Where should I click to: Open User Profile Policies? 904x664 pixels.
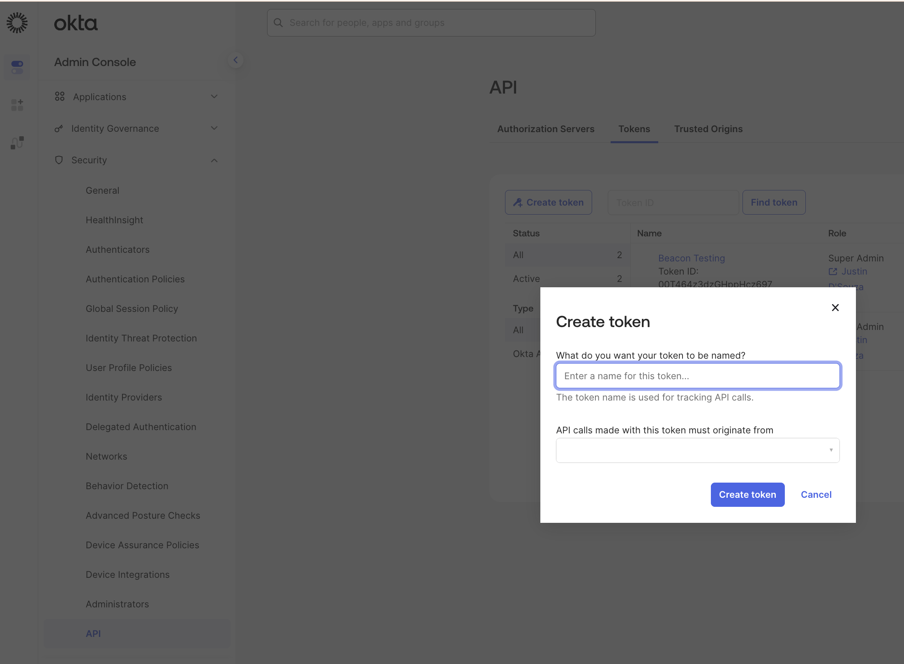(129, 368)
